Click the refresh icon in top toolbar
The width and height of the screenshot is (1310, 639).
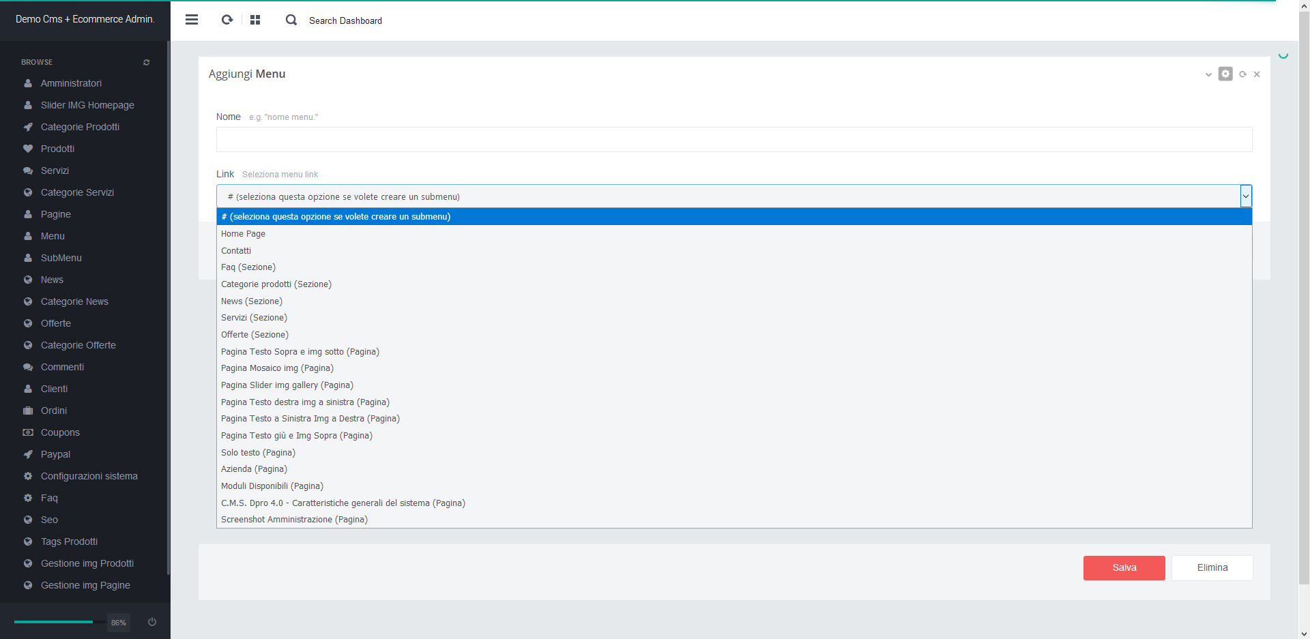pyautogui.click(x=227, y=20)
